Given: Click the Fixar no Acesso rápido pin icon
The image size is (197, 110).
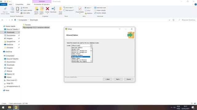Looking at the screenshot, I should pos(5,9).
